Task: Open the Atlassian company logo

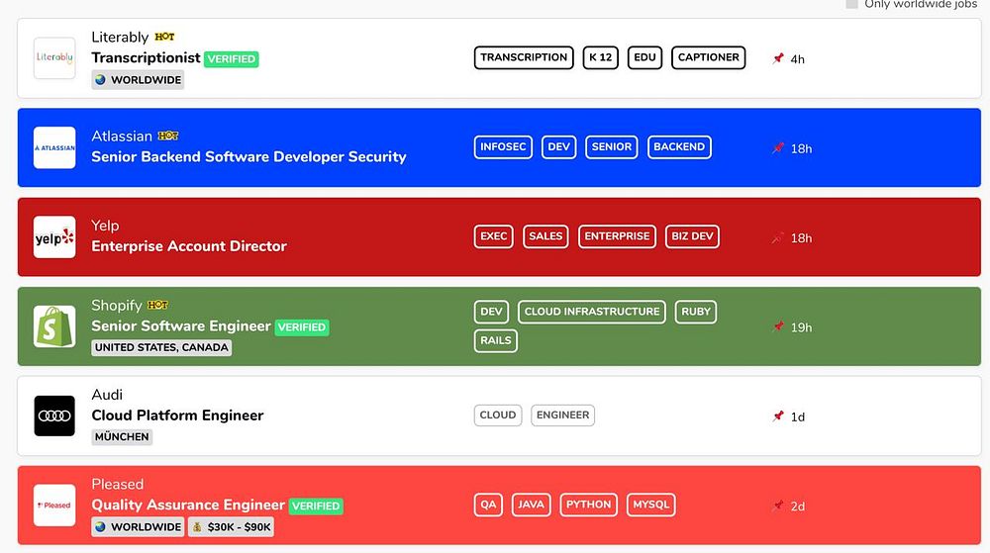Action: click(54, 147)
